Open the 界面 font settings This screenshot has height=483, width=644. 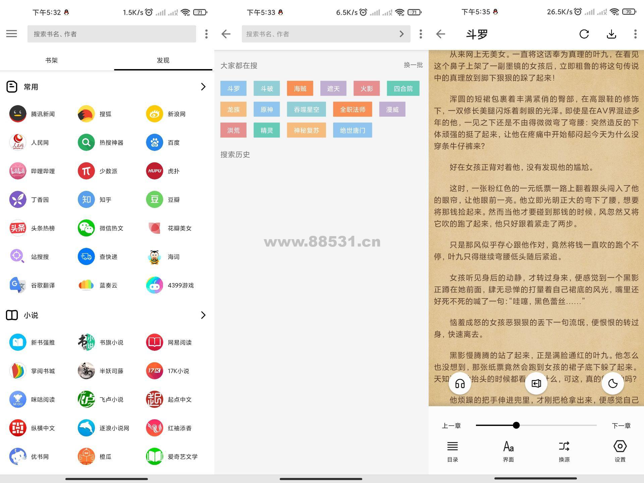(x=508, y=452)
